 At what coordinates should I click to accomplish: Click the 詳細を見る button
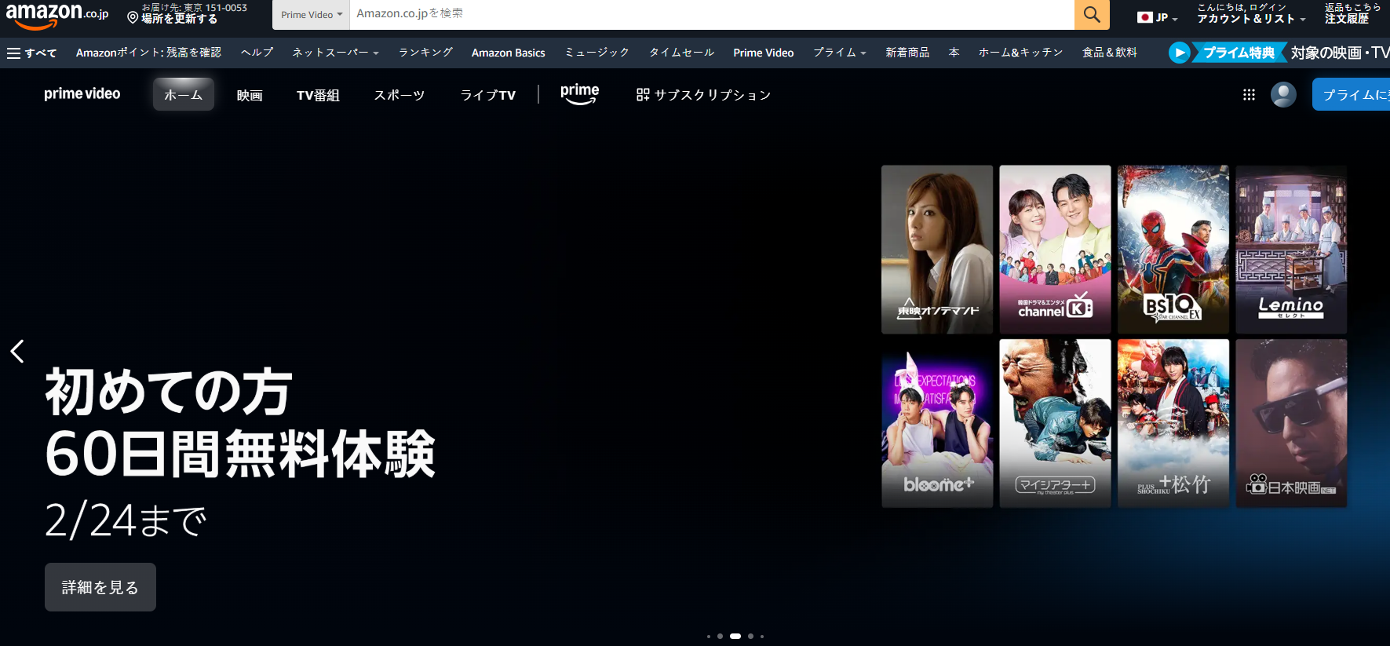coord(100,587)
